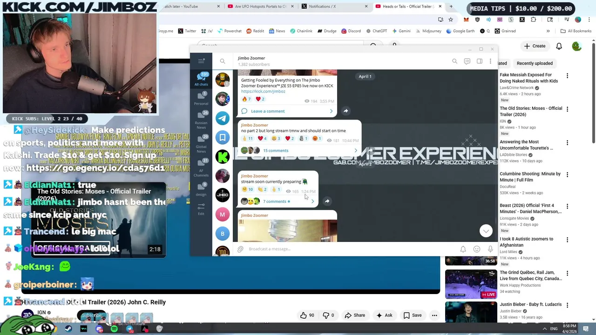
Task: Save the YouTube video to playlist
Action: [413, 315]
